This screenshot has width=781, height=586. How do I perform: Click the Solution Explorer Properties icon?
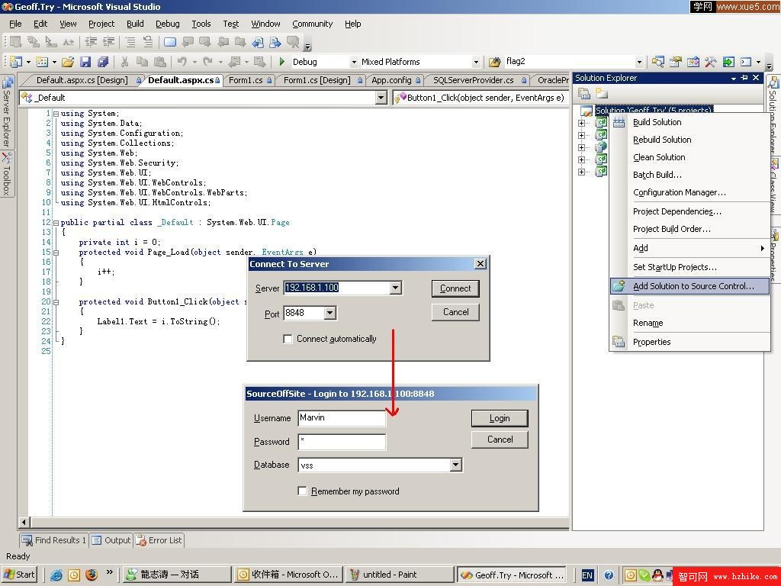(583, 93)
